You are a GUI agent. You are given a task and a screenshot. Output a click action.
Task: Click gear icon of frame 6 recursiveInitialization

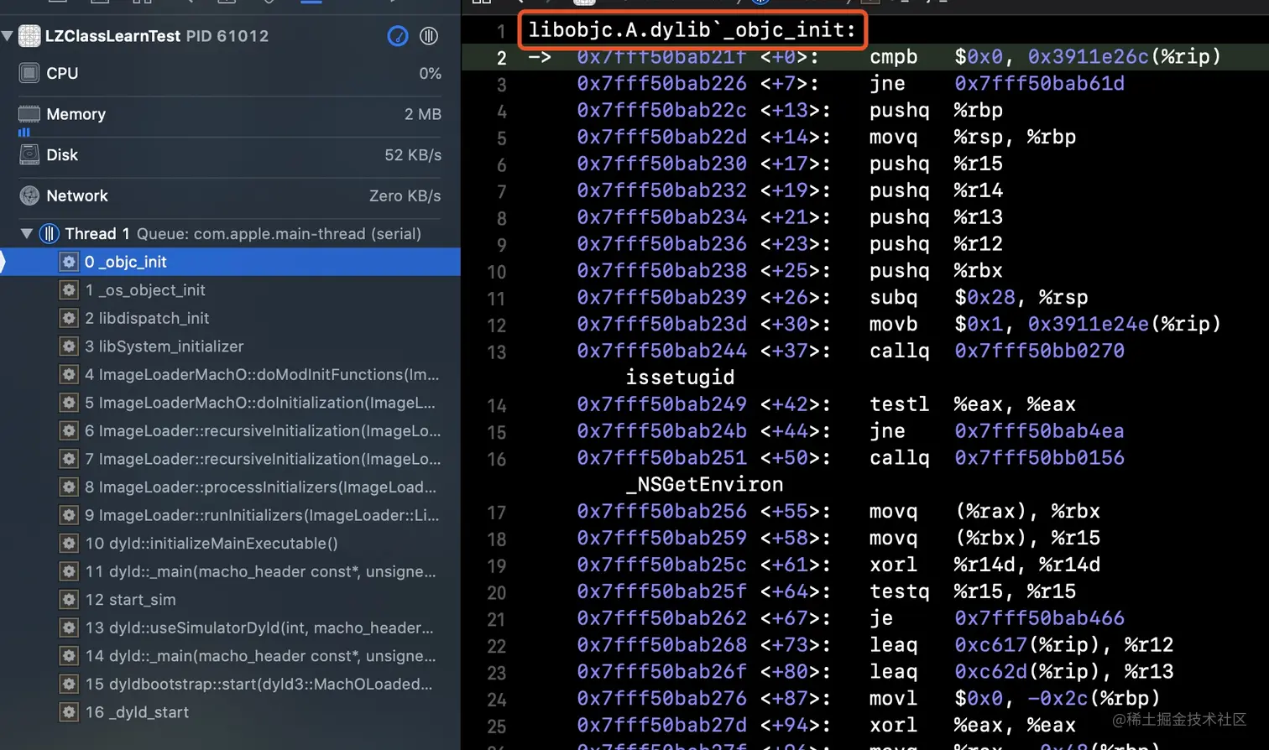tap(69, 430)
